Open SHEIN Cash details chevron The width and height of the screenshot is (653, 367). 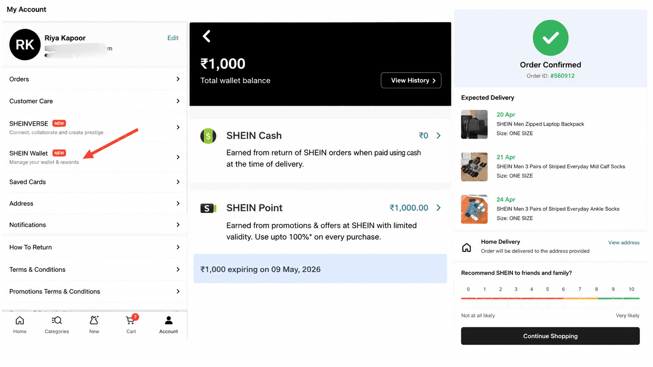coord(439,136)
